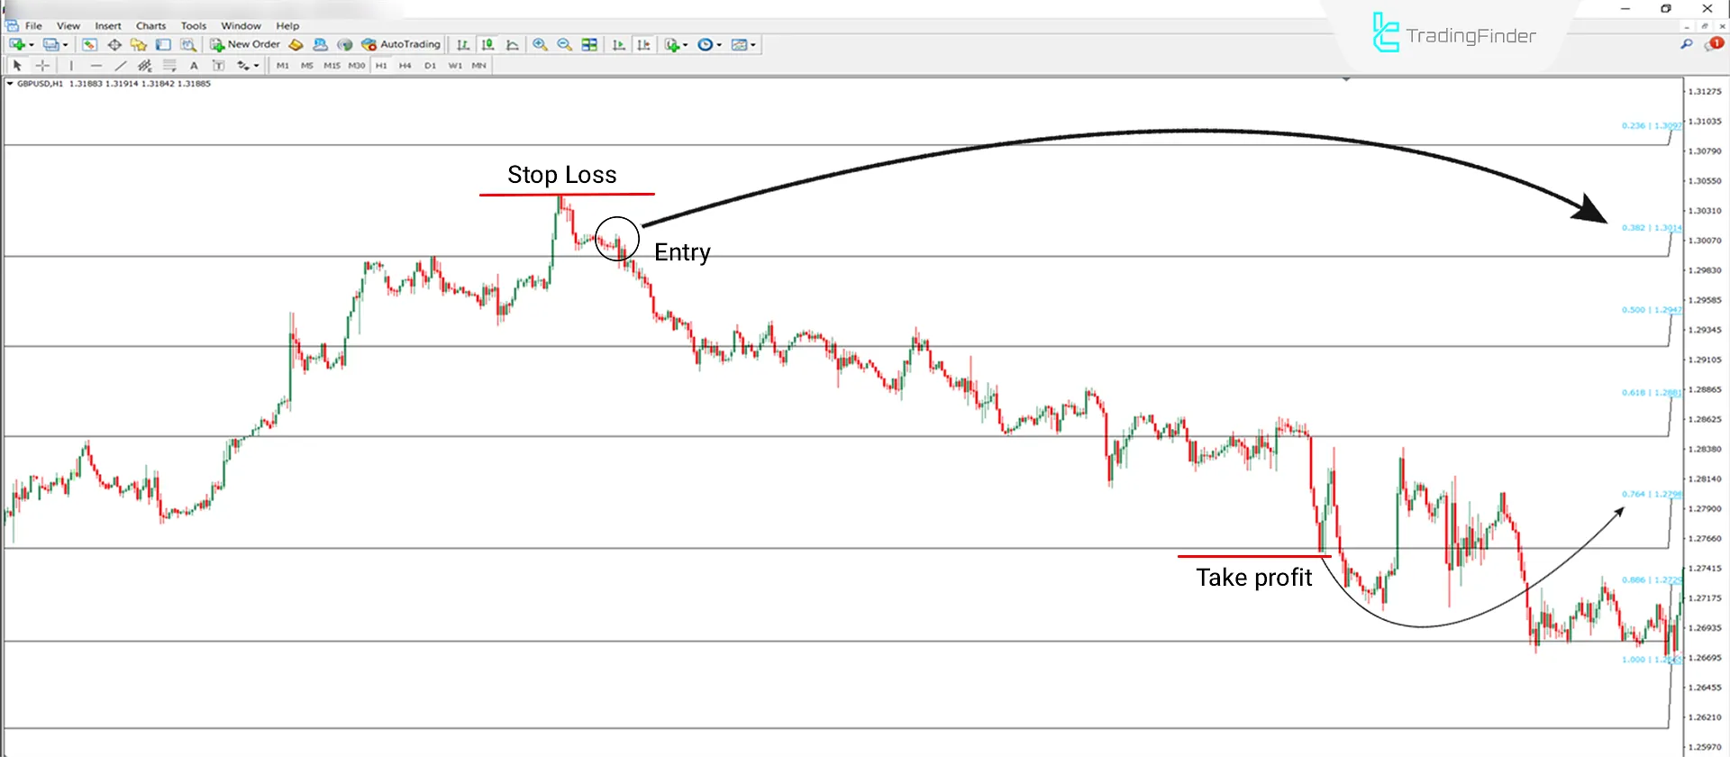The image size is (1730, 757).
Task: Click the Zoom Out magnifier icon
Action: [x=564, y=44]
